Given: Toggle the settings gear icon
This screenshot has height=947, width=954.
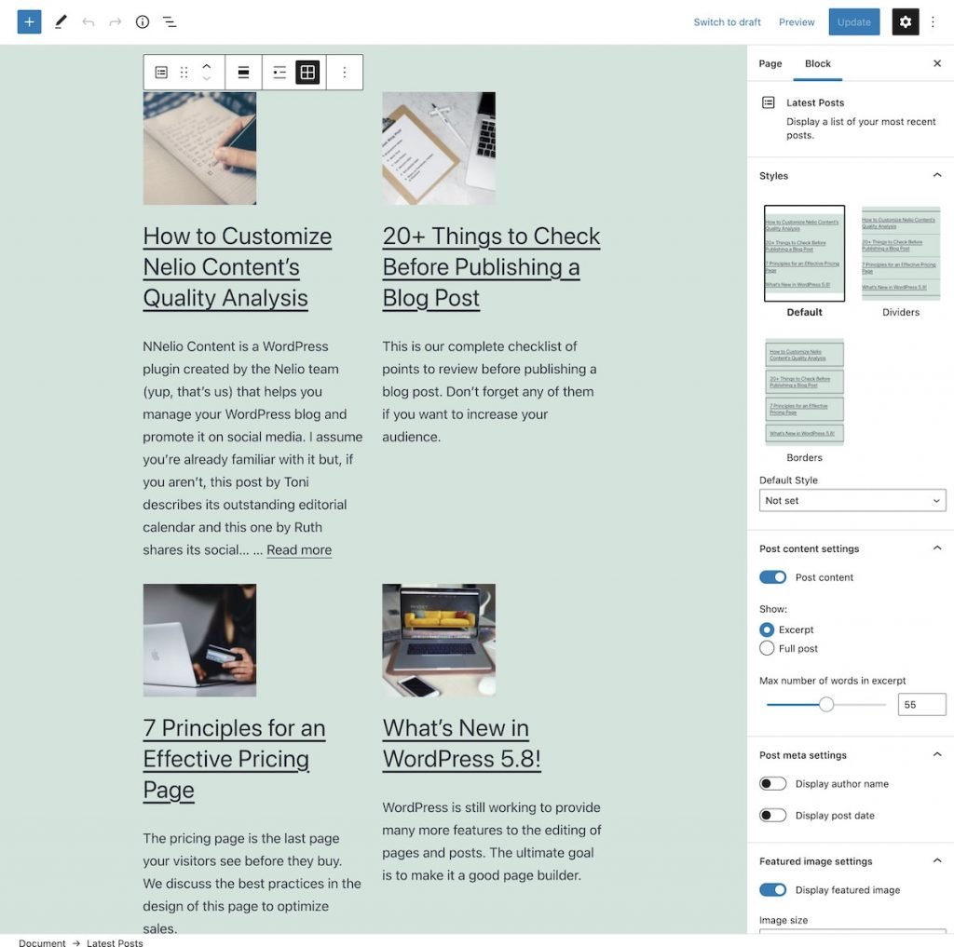Looking at the screenshot, I should [905, 22].
